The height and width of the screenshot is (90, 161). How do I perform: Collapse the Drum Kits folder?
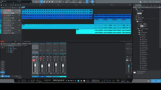coord(138,34)
